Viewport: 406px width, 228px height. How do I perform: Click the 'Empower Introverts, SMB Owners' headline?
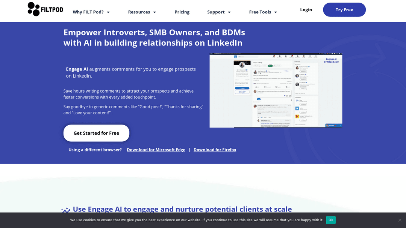155,38
